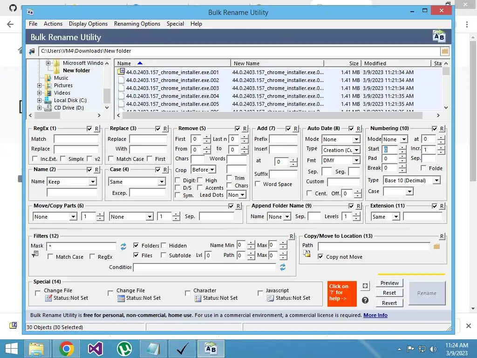The image size is (477, 358).
Task: Click the Preview button
Action: coord(389,283)
